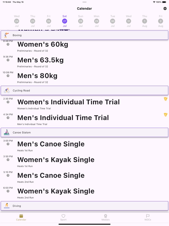Select Sunday 28 July date
169x226 pixels.
point(81,21)
